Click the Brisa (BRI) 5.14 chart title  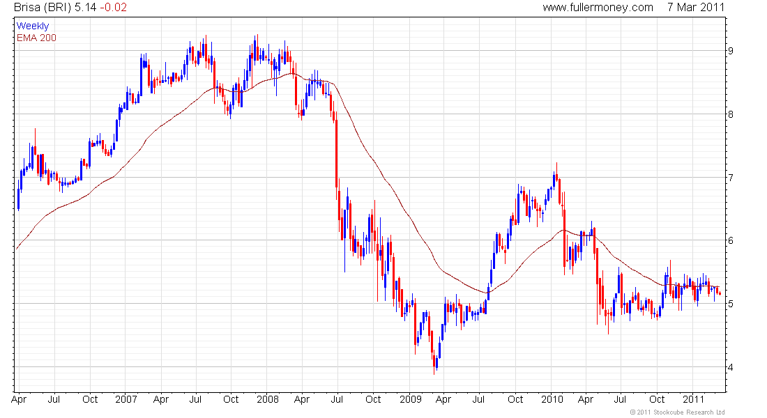[x=55, y=8]
